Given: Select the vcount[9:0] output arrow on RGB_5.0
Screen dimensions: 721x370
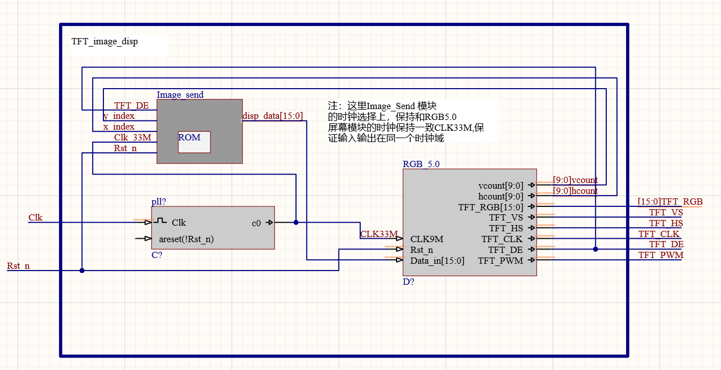Looking at the screenshot, I should point(532,185).
